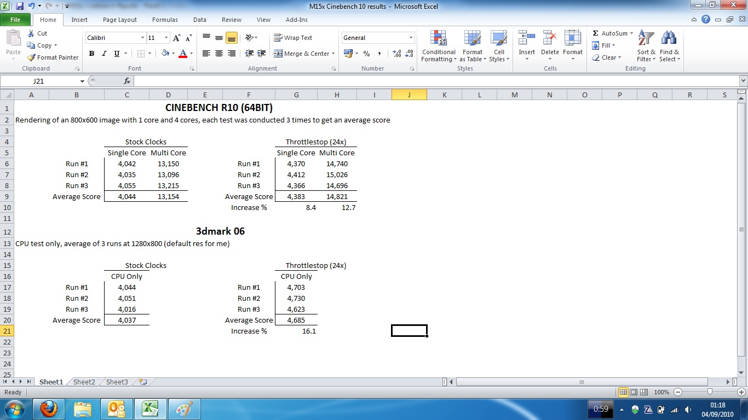Open Format as Table gallery
748x420 pixels.
(x=472, y=46)
